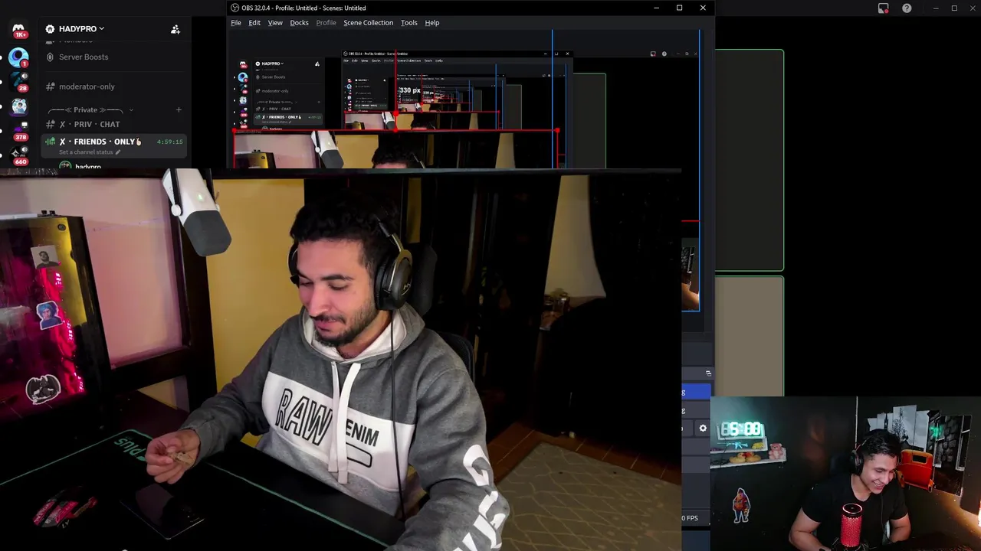
Task: Click the FPS readout in OBS status bar
Action: (x=690, y=518)
